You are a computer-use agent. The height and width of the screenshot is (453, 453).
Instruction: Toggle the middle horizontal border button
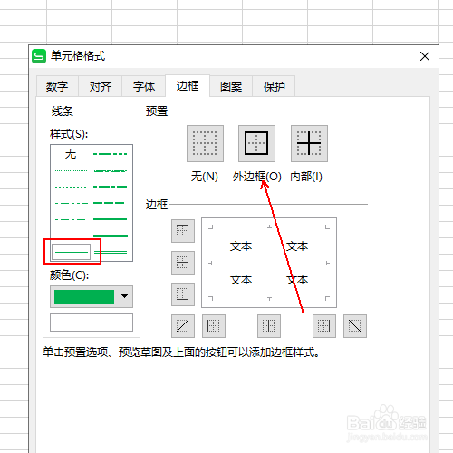click(x=183, y=263)
